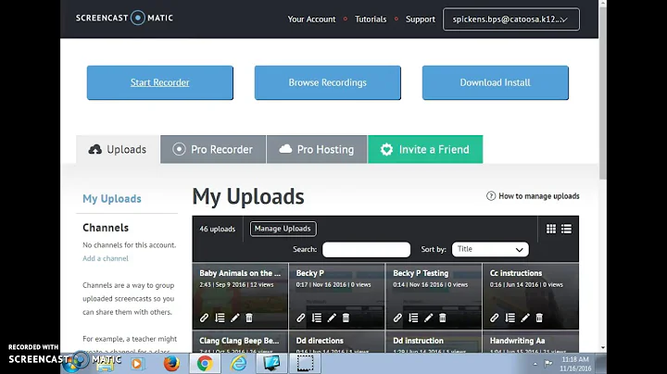Open the Sort by Title dropdown
Screen dimensions: 667x374
[490, 249]
